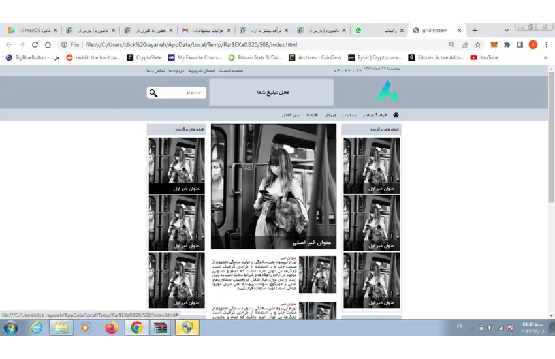Click the browser forward arrow
The height and width of the screenshot is (359, 555).
[22, 45]
